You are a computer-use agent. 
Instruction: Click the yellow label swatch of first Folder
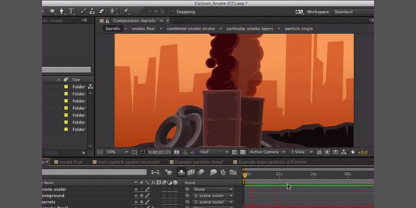click(x=66, y=87)
